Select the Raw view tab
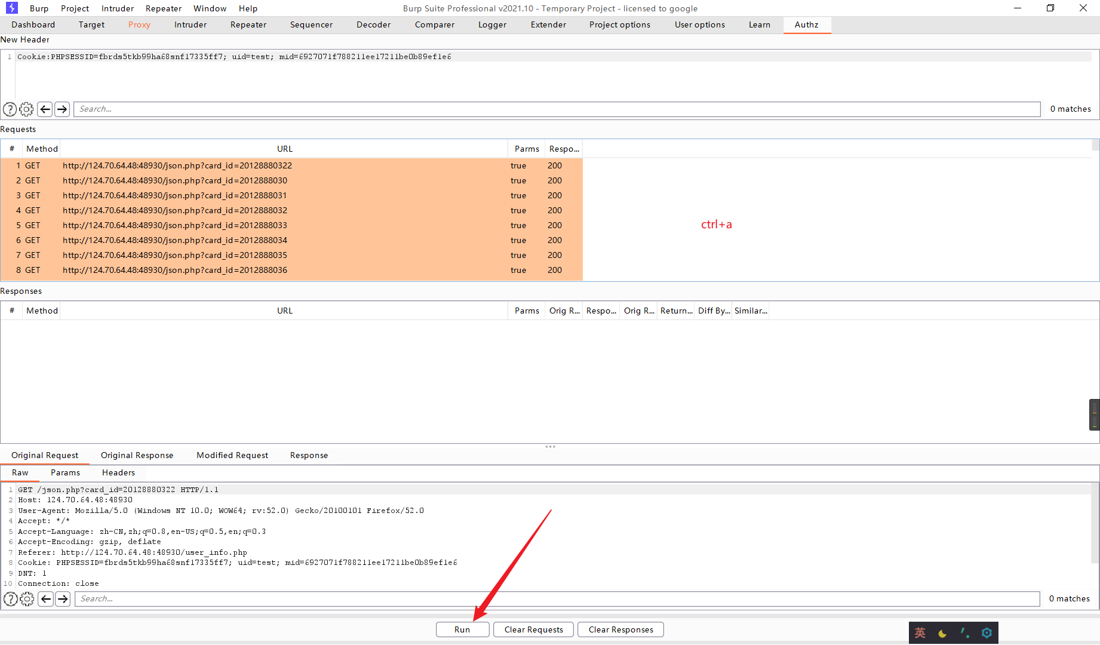The width and height of the screenshot is (1100, 645). coord(20,472)
